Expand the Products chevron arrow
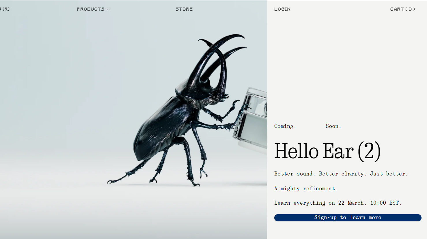This screenshot has height=239, width=427. pos(108,9)
